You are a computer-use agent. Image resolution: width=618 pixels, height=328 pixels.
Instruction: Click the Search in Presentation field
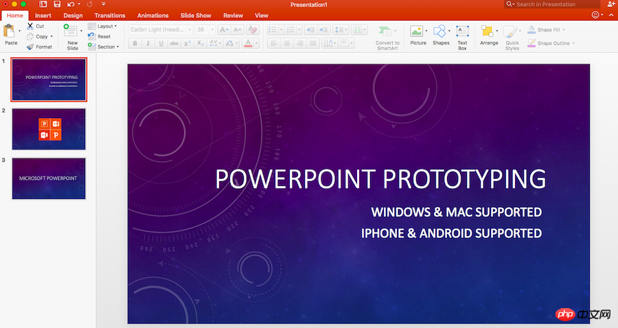tap(552, 4)
